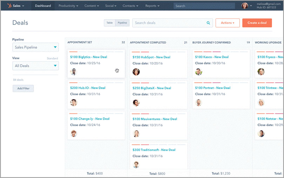This screenshot has height=178, width=284.
Task: Open the $100 Netstar deal link
Action: 270,119
